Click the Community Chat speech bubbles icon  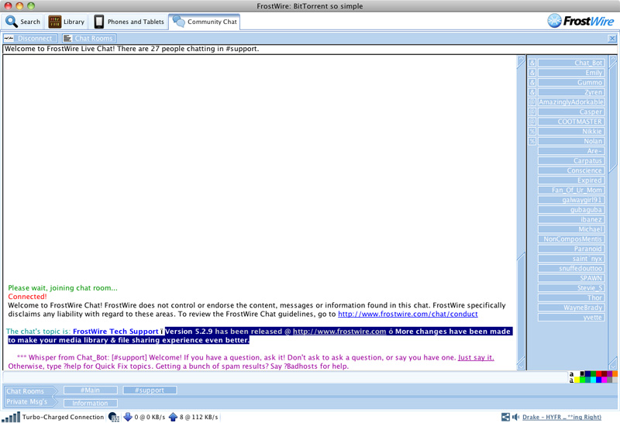pyautogui.click(x=179, y=22)
